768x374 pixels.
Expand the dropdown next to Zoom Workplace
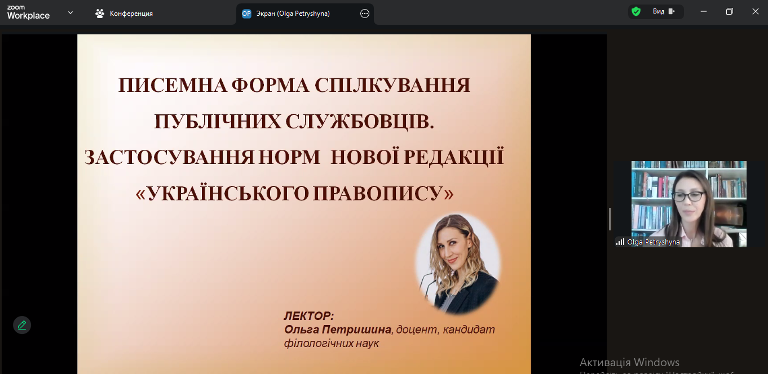[70, 12]
